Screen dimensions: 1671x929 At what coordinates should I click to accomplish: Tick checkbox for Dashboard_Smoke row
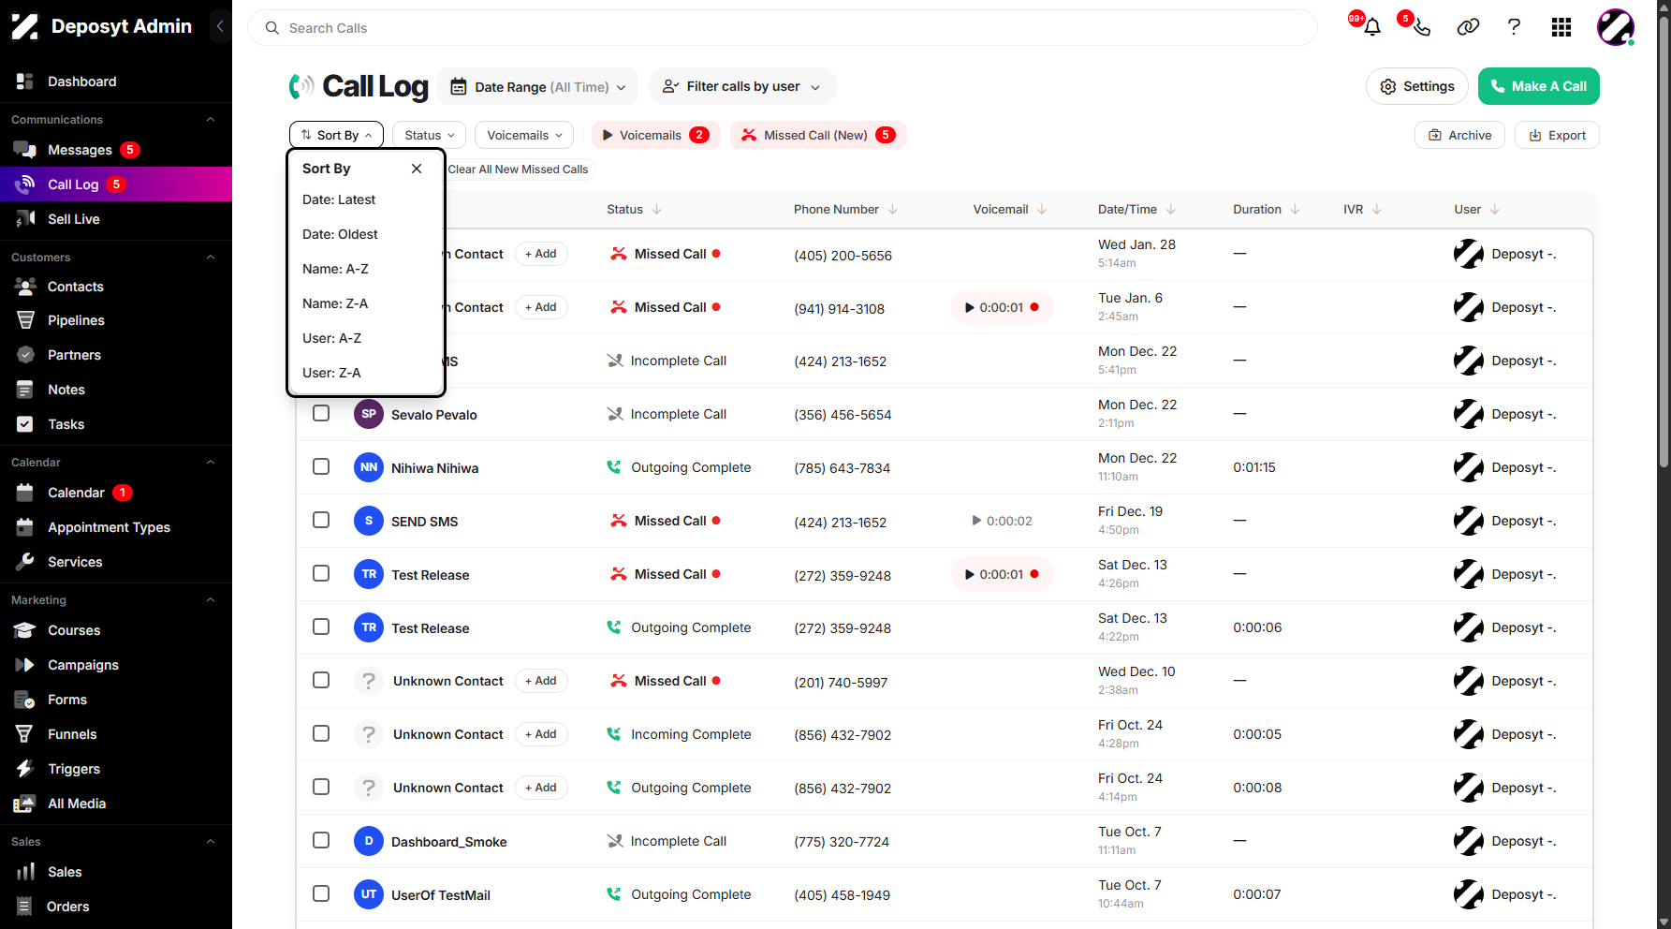321,840
